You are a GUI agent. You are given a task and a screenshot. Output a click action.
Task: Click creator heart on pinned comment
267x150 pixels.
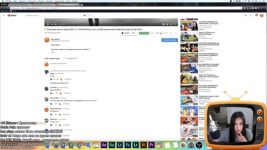(x=61, y=79)
